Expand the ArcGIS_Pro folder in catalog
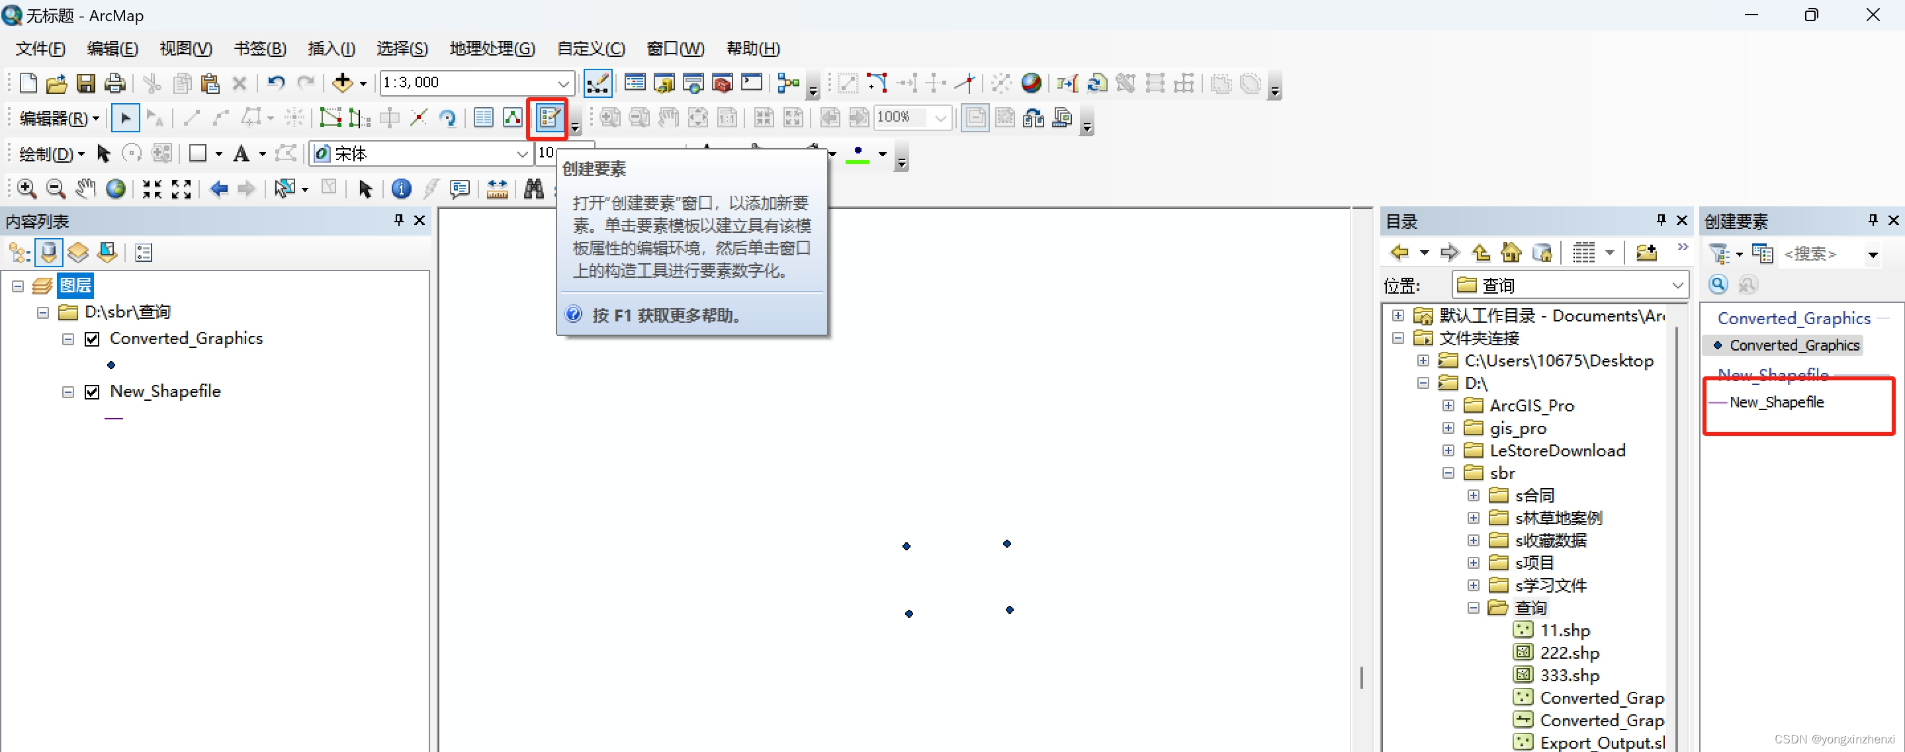The width and height of the screenshot is (1905, 752). pyautogui.click(x=1448, y=406)
